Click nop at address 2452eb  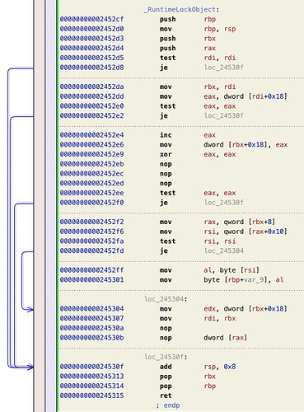pyautogui.click(x=166, y=164)
